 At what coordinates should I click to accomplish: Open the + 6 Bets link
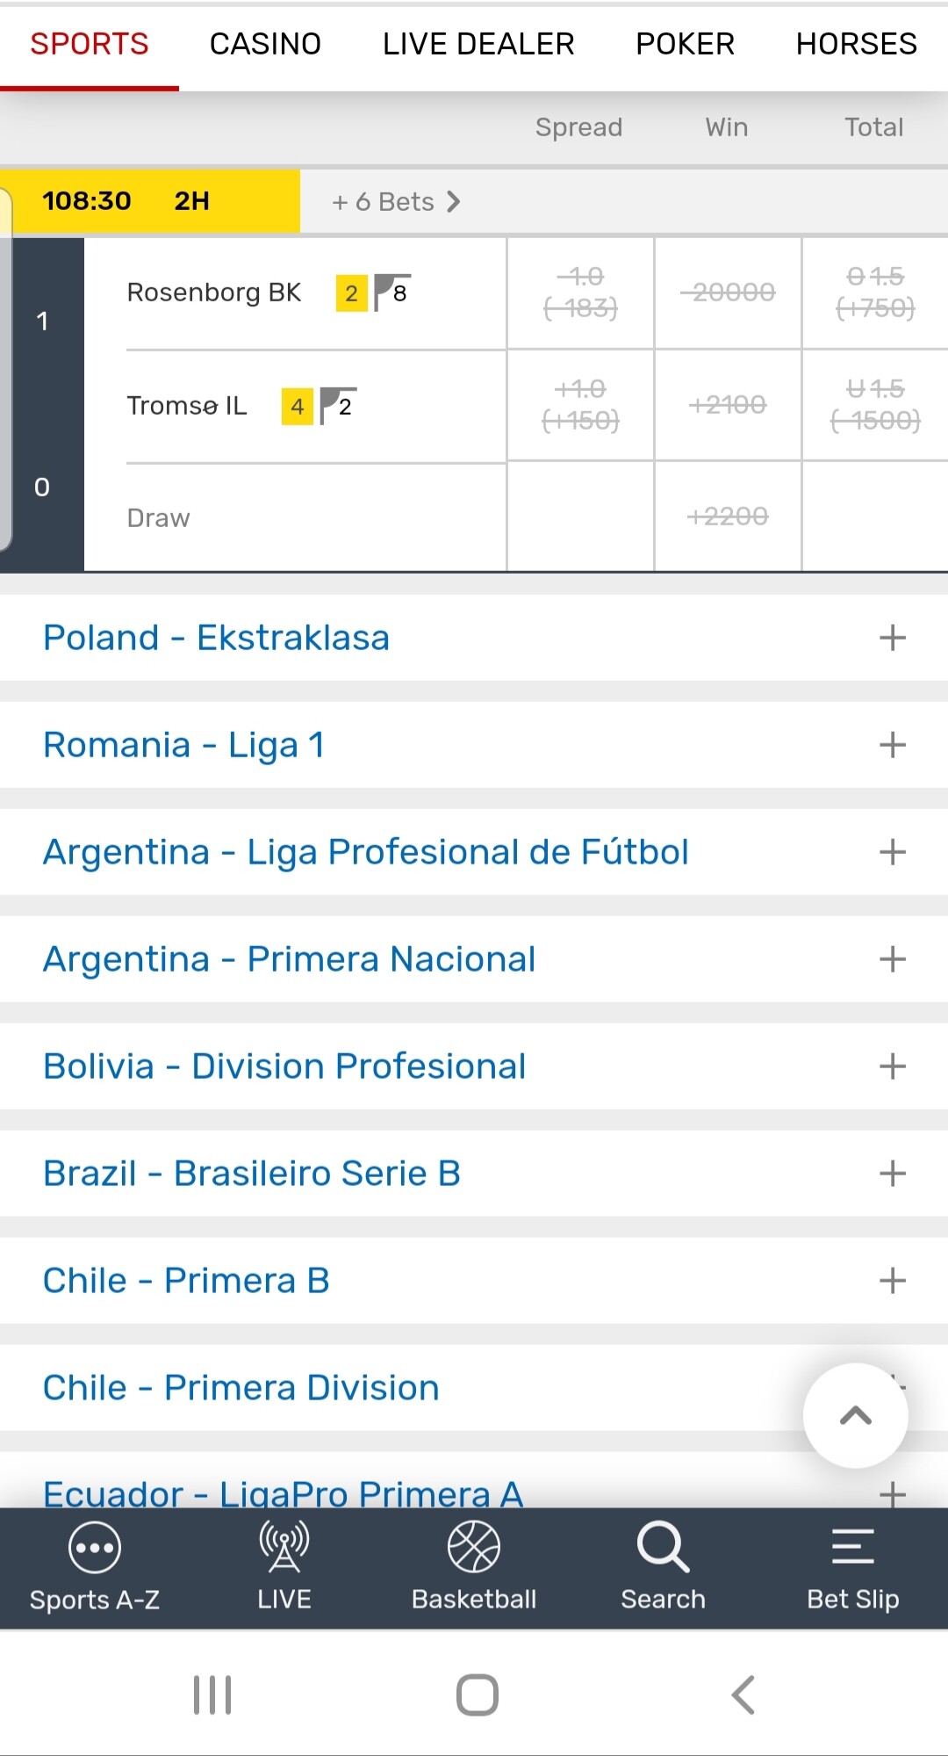pos(396,202)
